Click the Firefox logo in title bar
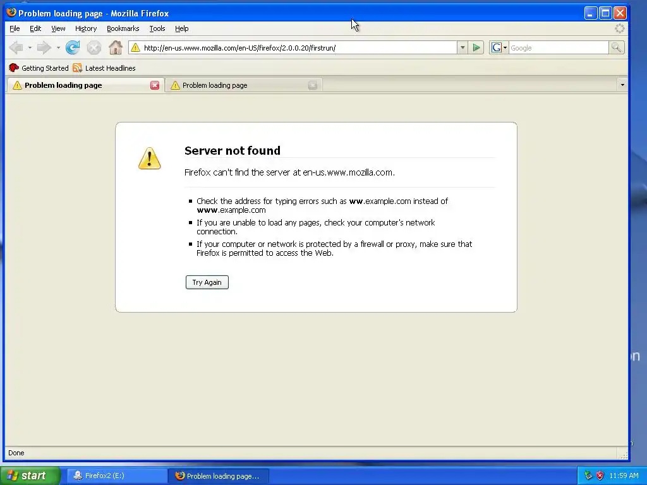 [x=11, y=13]
